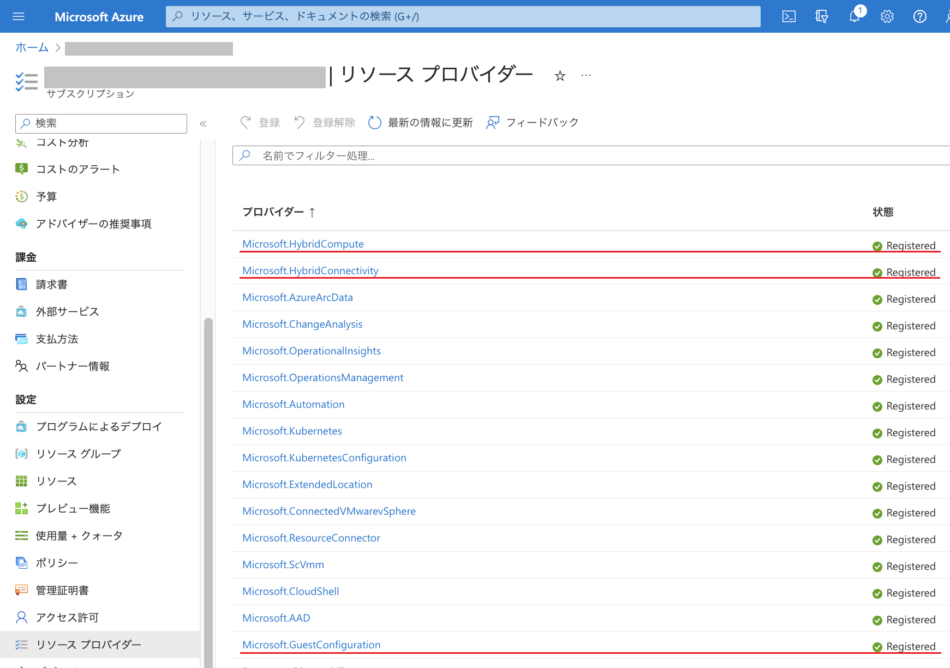Select the Microsoft.GuestConfiguration provider

click(x=312, y=645)
